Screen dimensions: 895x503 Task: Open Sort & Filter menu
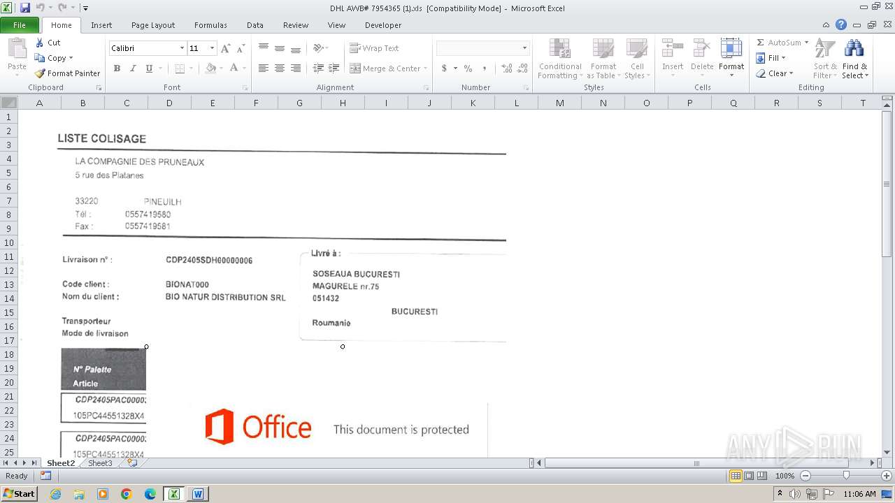click(825, 59)
